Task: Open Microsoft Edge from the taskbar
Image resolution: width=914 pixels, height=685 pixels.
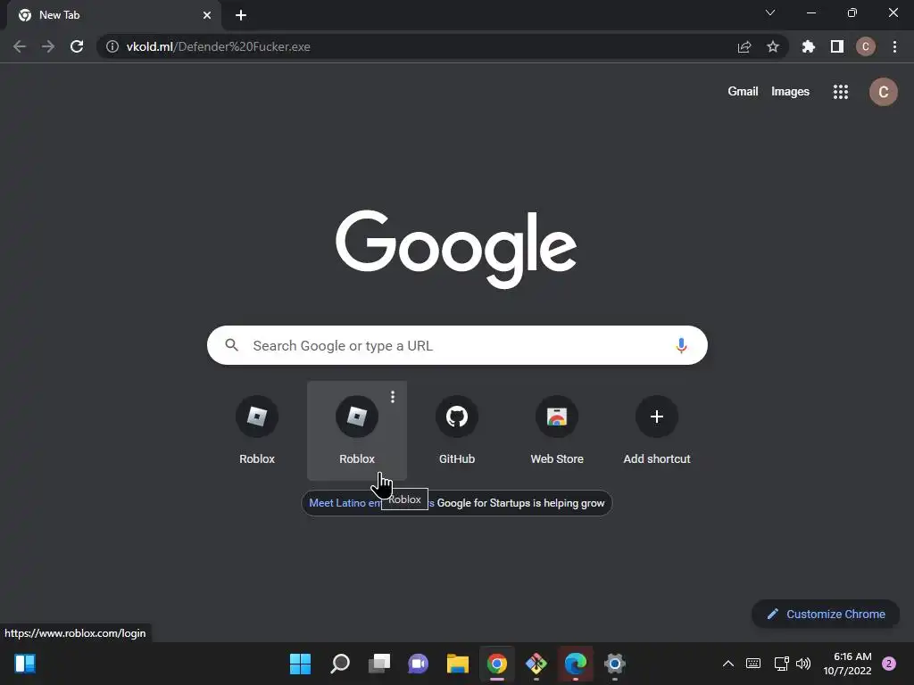Action: point(576,664)
